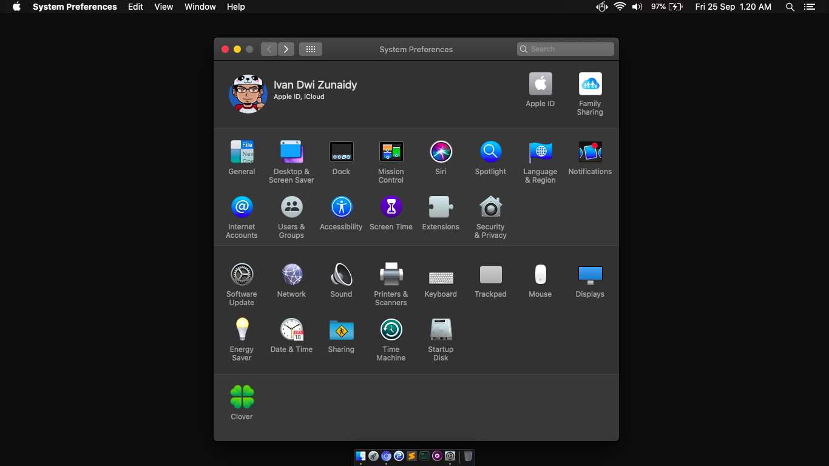Screen dimensions: 829x466
Task: Open the purple media player in Dock
Action: click(x=437, y=456)
